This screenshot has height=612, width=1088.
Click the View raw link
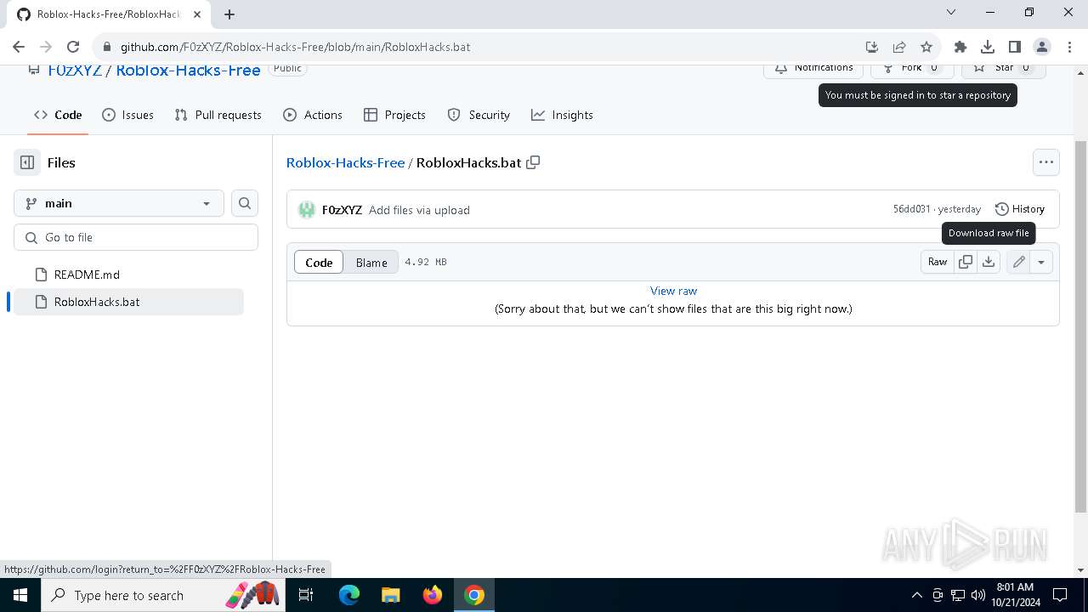pyautogui.click(x=673, y=291)
